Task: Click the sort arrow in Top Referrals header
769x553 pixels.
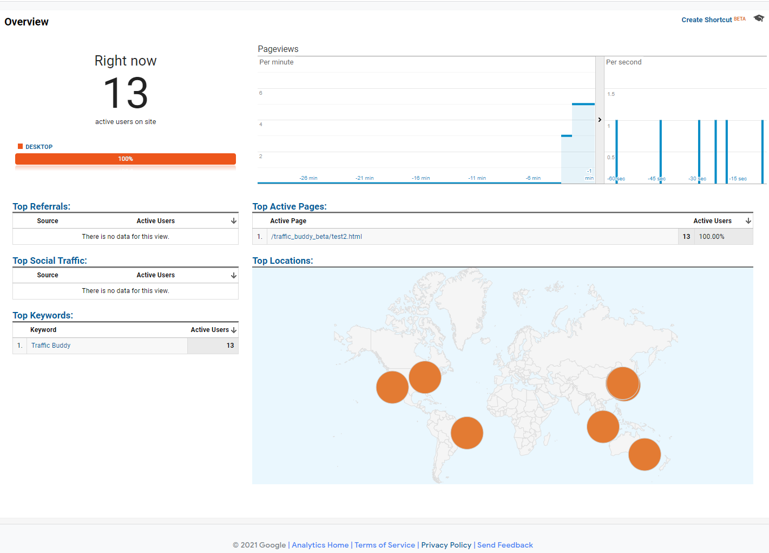Action: pyautogui.click(x=233, y=220)
